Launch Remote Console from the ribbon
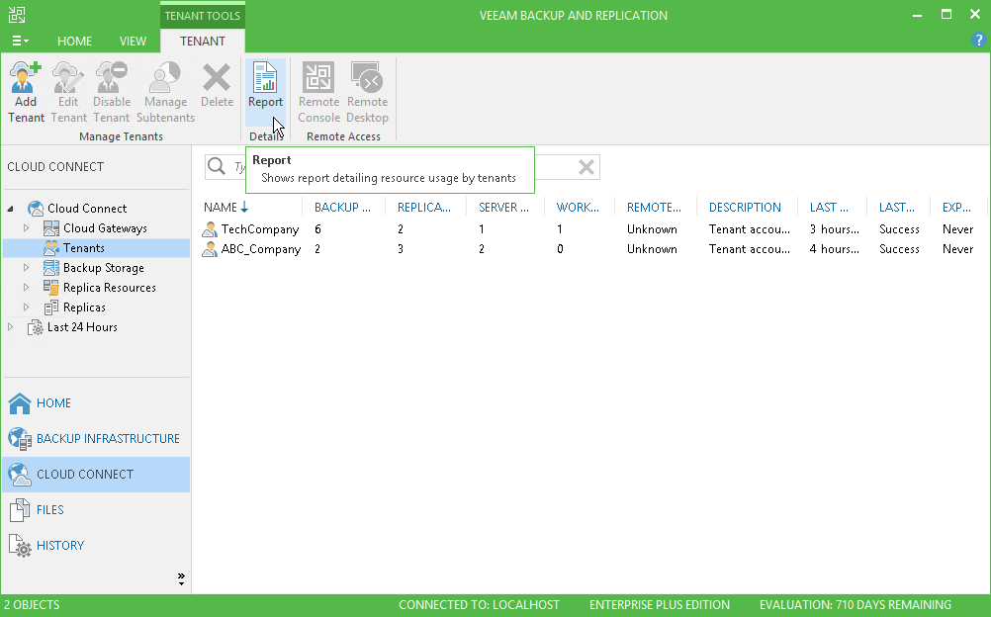 (x=318, y=92)
